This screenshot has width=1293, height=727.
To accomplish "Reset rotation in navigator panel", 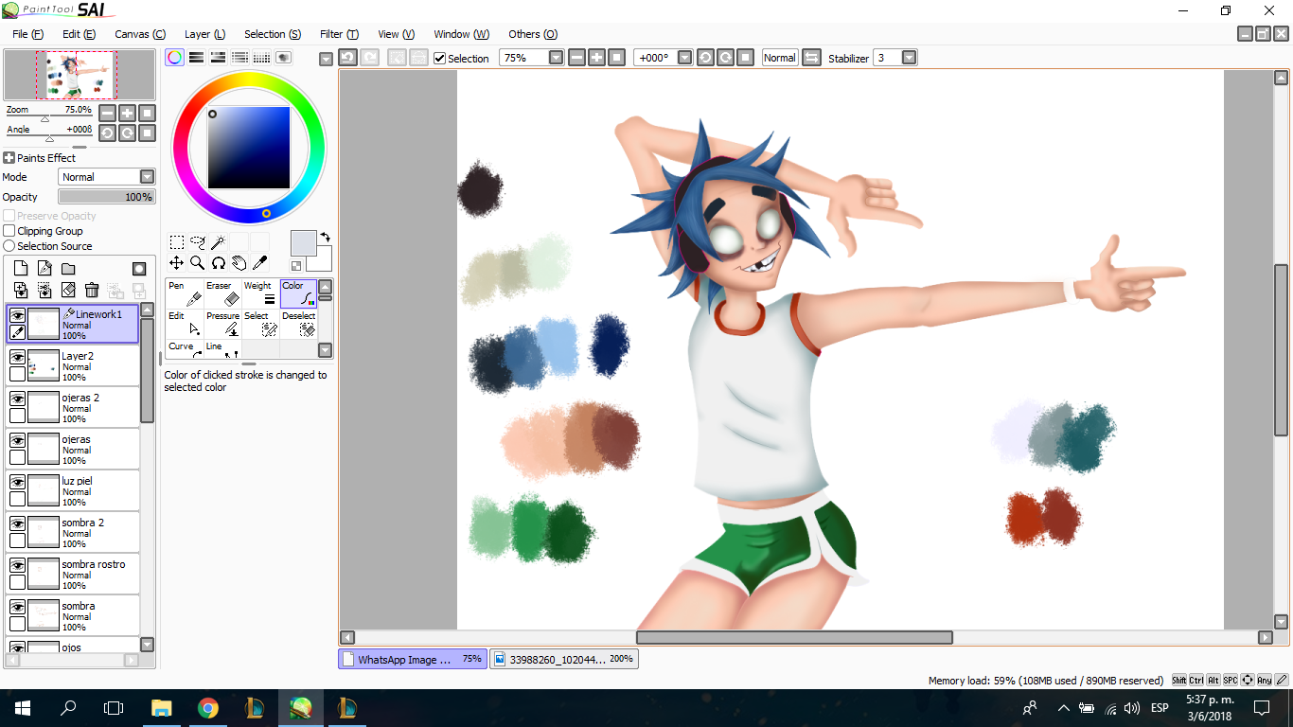I will click(x=147, y=133).
